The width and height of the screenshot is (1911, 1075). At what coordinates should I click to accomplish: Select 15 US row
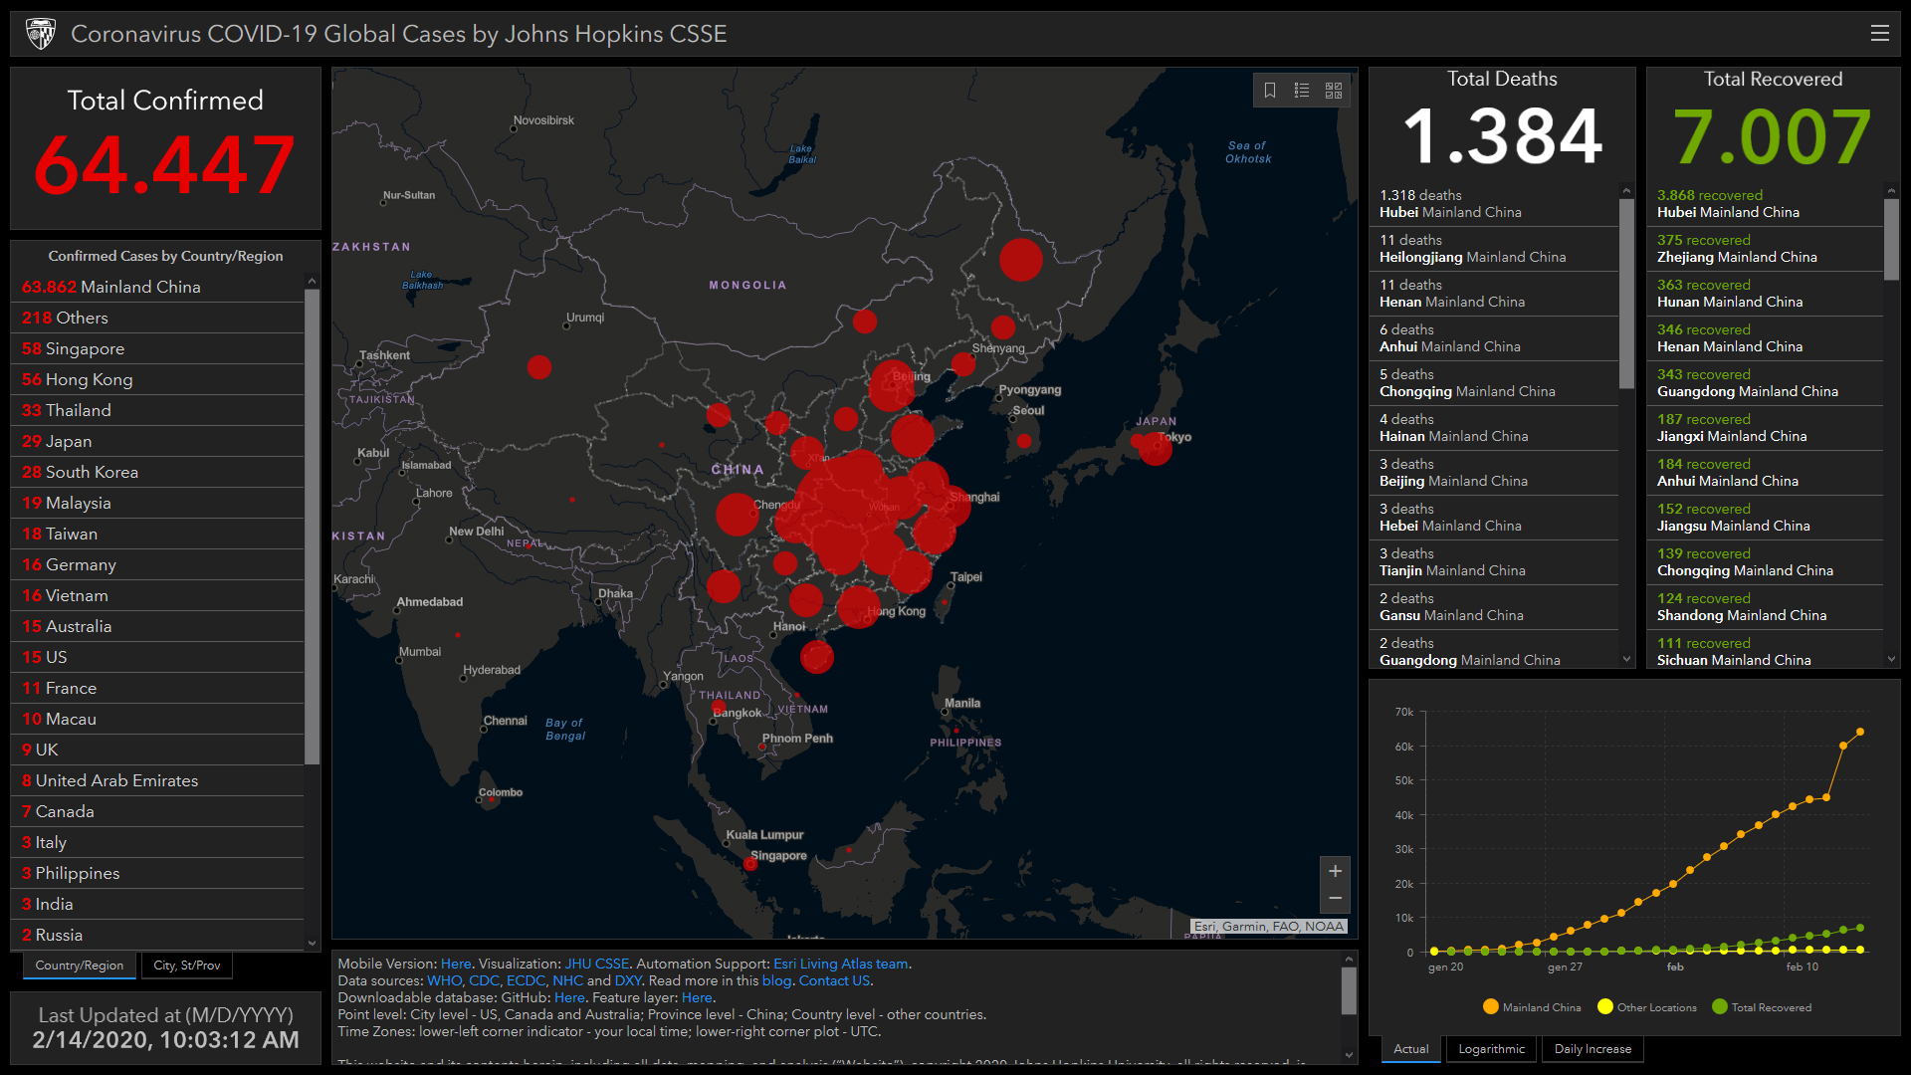click(x=157, y=657)
